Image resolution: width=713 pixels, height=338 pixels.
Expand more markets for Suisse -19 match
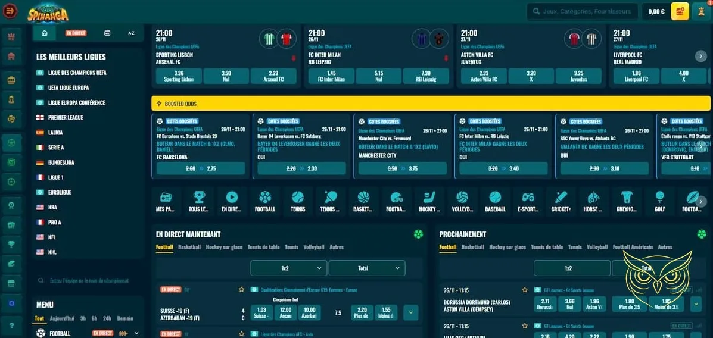click(410, 312)
